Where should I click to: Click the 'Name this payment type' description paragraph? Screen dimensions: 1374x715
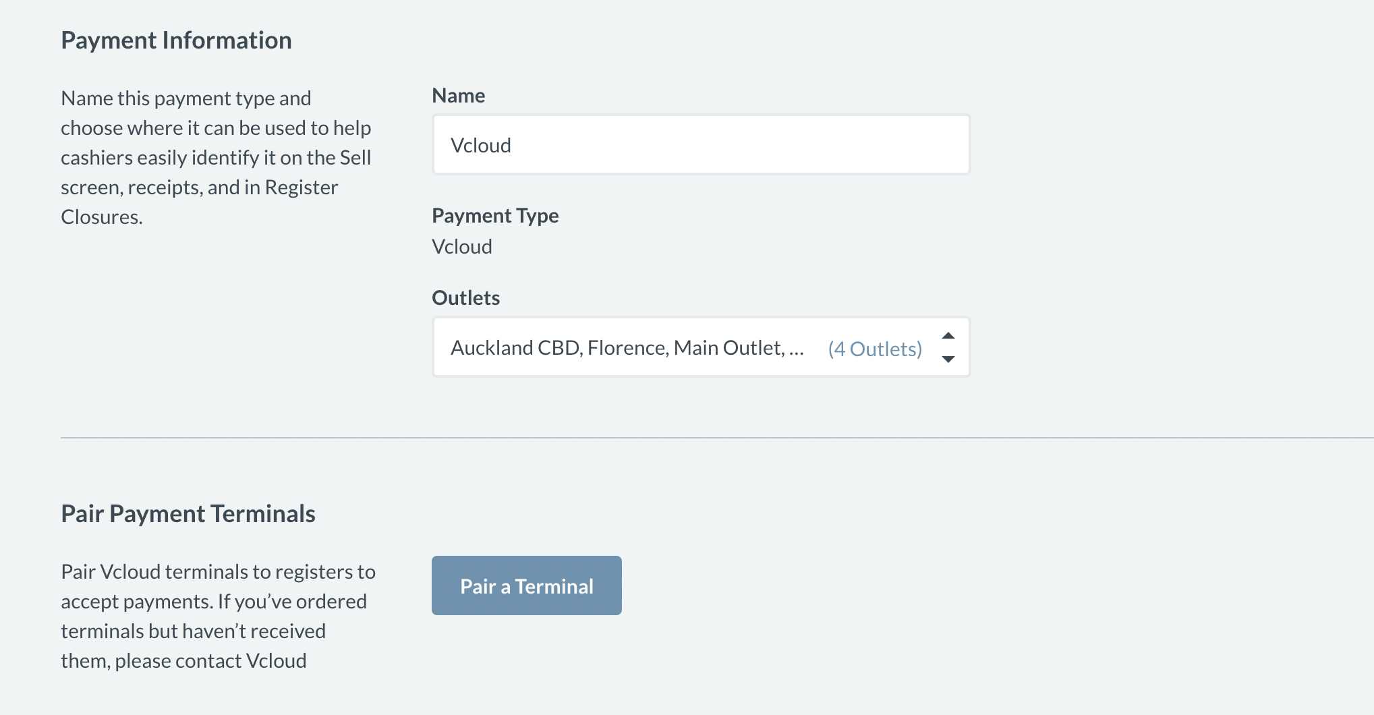point(216,157)
